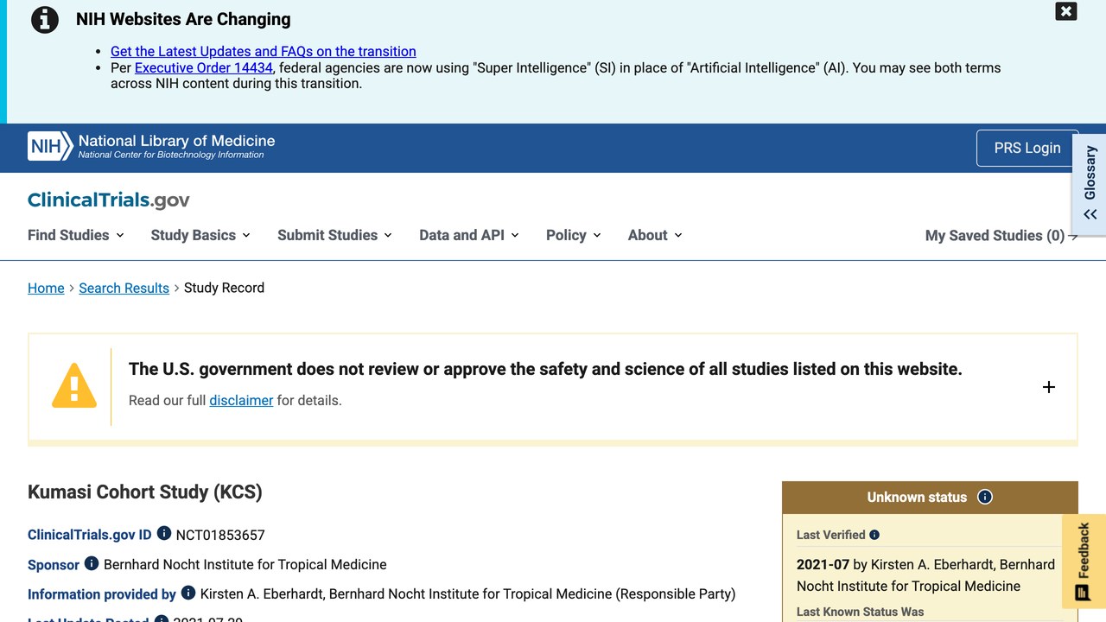Open the ClinicalTrials.gov home logo
The image size is (1106, 622).
[109, 200]
